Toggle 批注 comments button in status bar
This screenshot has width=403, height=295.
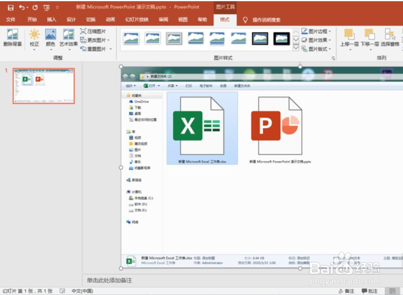click(x=369, y=291)
